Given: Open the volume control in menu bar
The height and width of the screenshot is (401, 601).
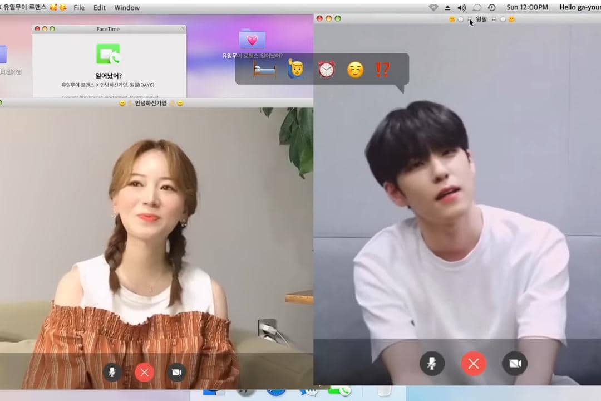Looking at the screenshot, I should click(461, 8).
